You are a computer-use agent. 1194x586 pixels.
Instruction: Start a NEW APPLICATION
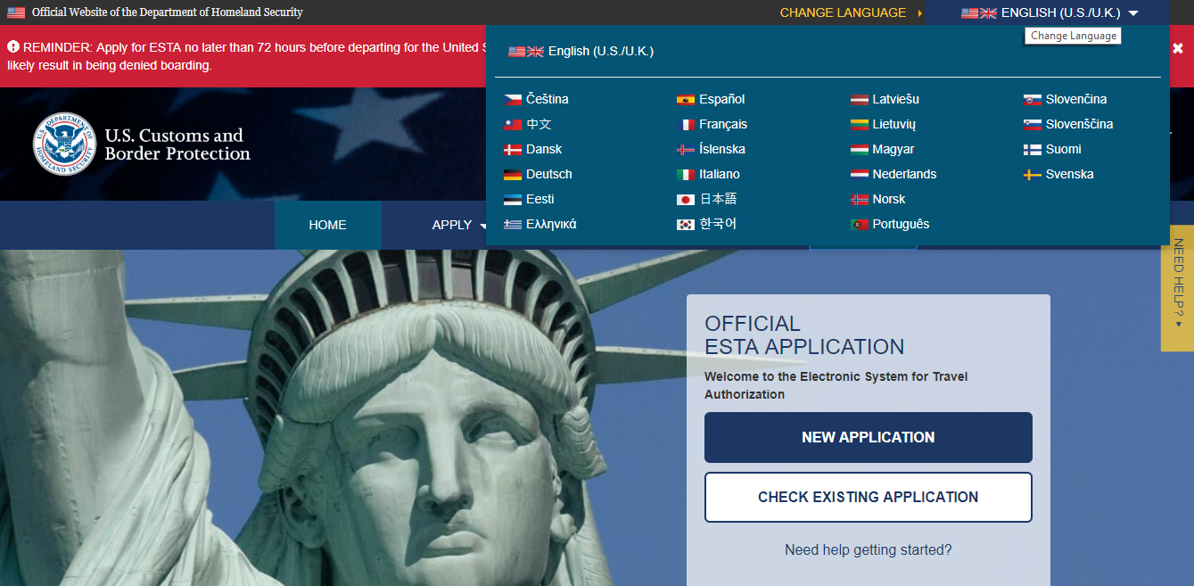click(868, 437)
